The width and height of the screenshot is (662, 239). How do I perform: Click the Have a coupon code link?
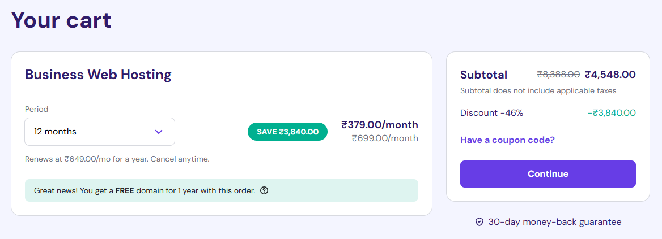tap(507, 140)
